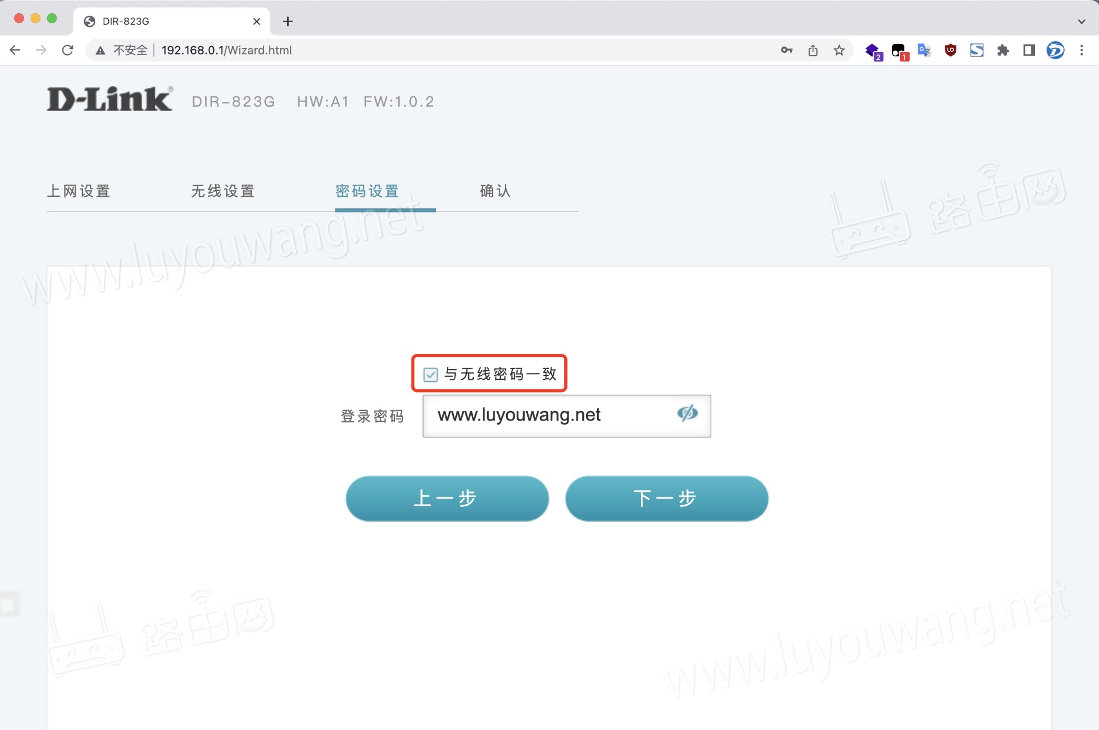Viewport: 1099px width, 730px height.
Task: Open the Extensions puzzle icon
Action: 1003,50
